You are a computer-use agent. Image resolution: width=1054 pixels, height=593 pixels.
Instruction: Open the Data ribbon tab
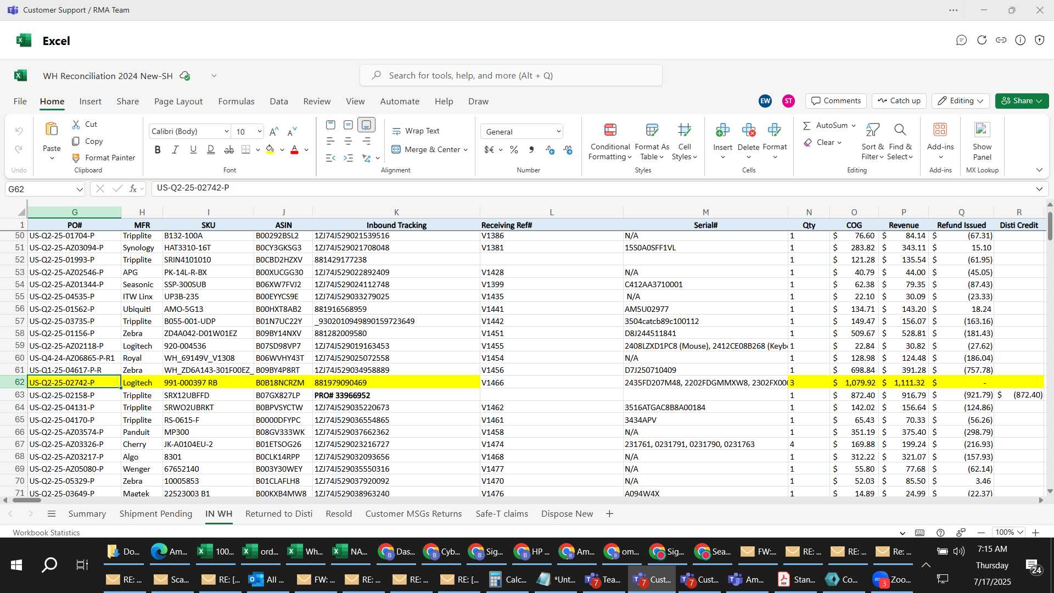tap(279, 102)
